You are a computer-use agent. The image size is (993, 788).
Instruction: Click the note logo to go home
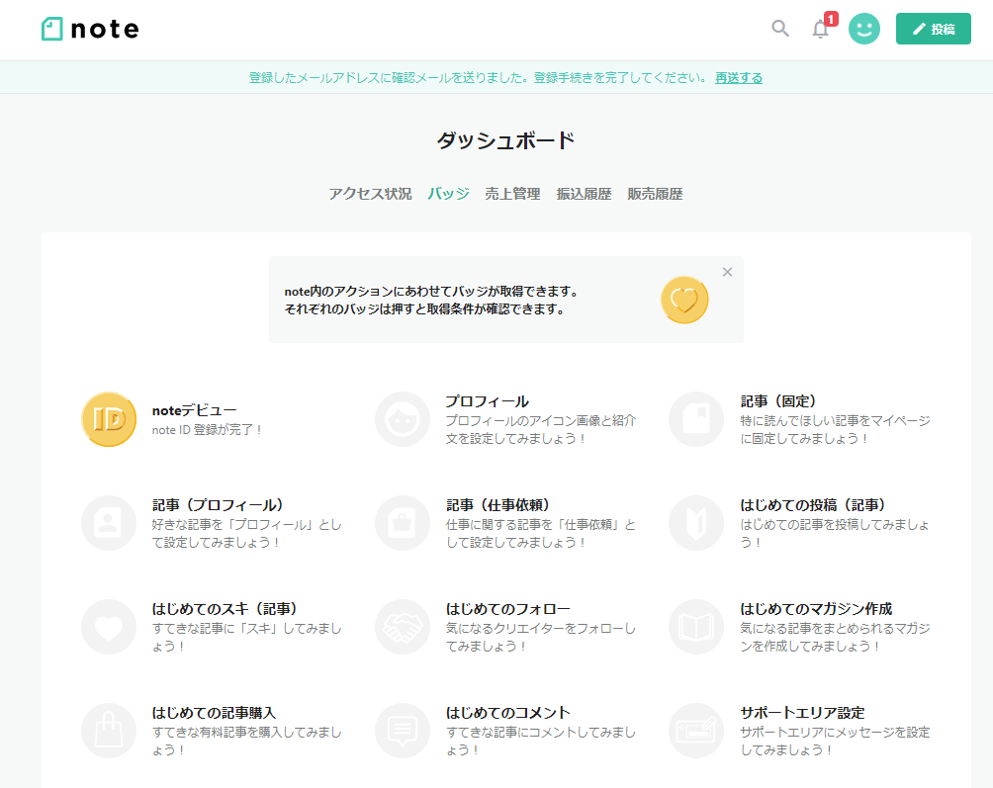click(x=90, y=29)
